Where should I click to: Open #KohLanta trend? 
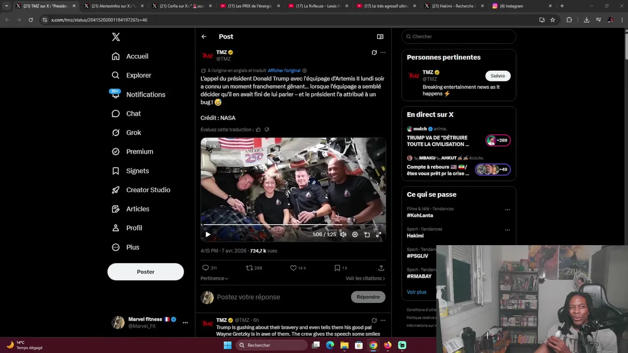point(420,216)
